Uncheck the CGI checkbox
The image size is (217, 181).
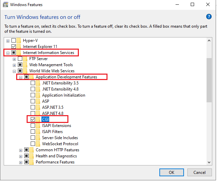(x=33, y=119)
